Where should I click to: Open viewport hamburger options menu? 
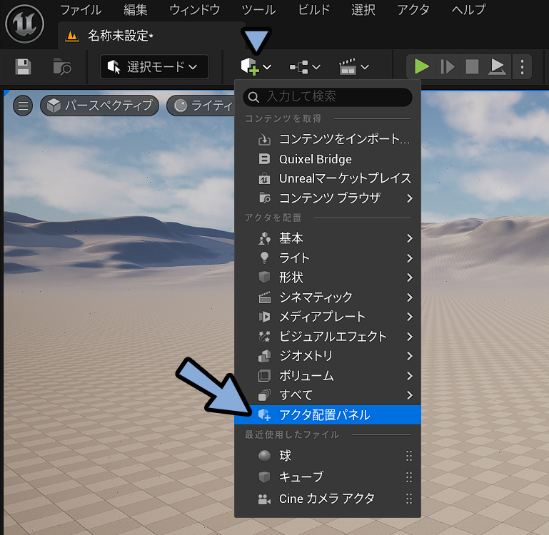[23, 106]
